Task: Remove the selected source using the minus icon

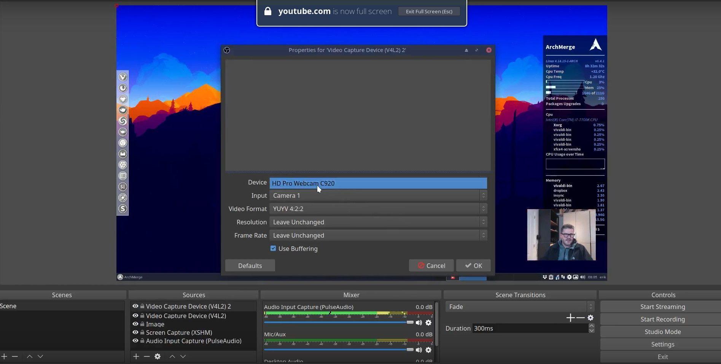Action: (147, 356)
